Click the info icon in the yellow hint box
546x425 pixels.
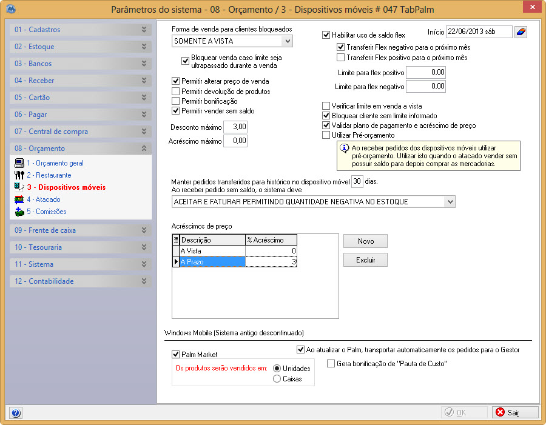tap(344, 149)
